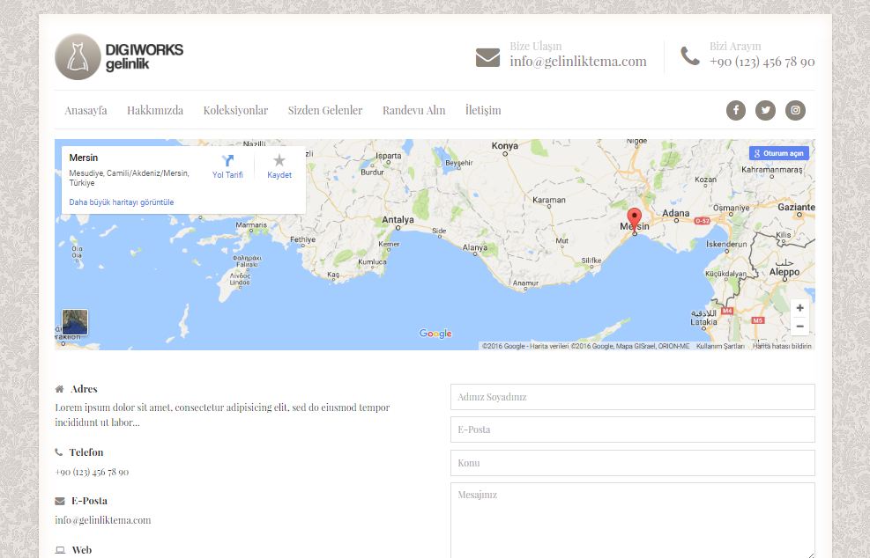Click the Bizi Arayın header label
This screenshot has width=870, height=558.
coord(735,46)
